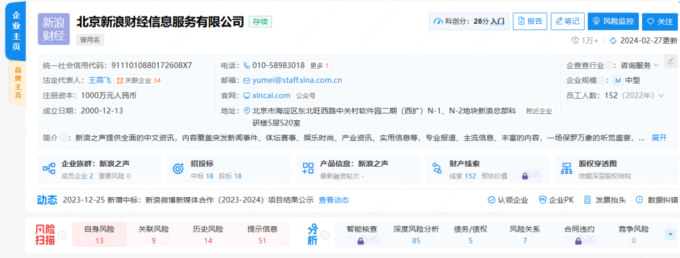Open the 企业族群 新浪之声 card
The height and width of the screenshot is (258, 680).
[100, 169]
